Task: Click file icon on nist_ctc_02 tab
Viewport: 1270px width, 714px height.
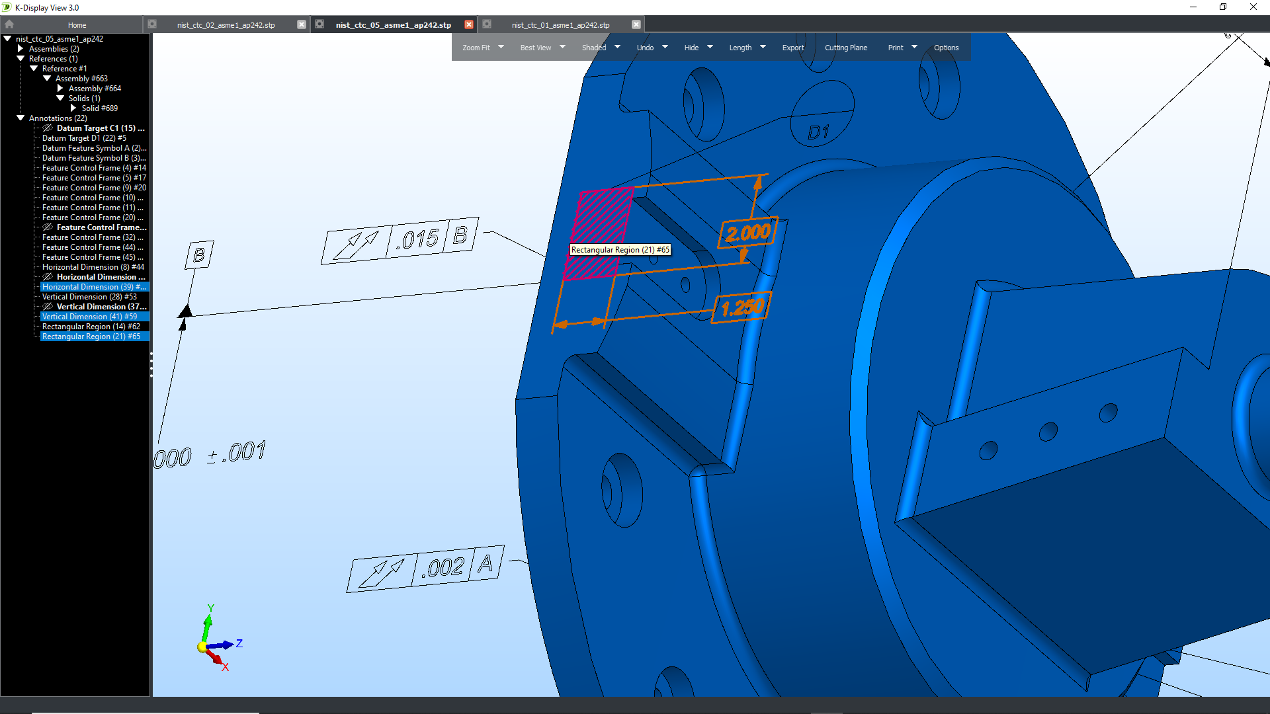Action: pyautogui.click(x=152, y=24)
